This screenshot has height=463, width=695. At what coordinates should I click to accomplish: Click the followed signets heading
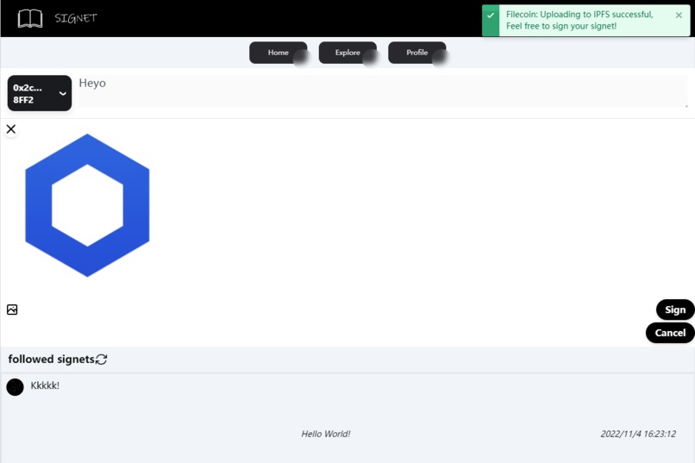pos(52,360)
